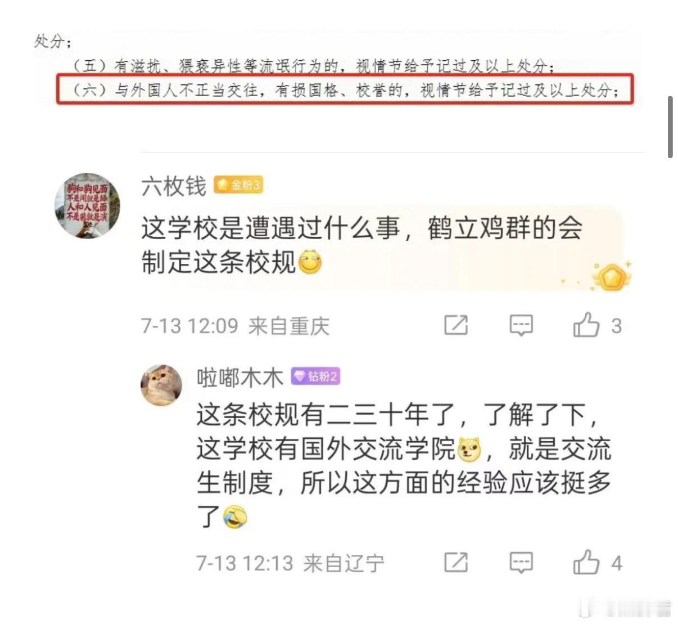678x624 pixels.
Task: Click the reply text starting 这条校规有二三十年了
Action: pos(404,465)
